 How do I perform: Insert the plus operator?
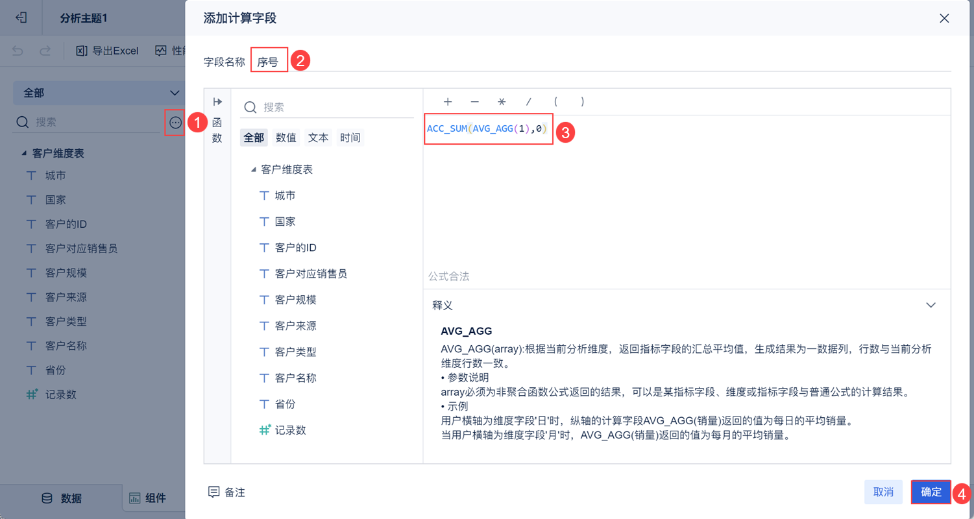pos(448,102)
